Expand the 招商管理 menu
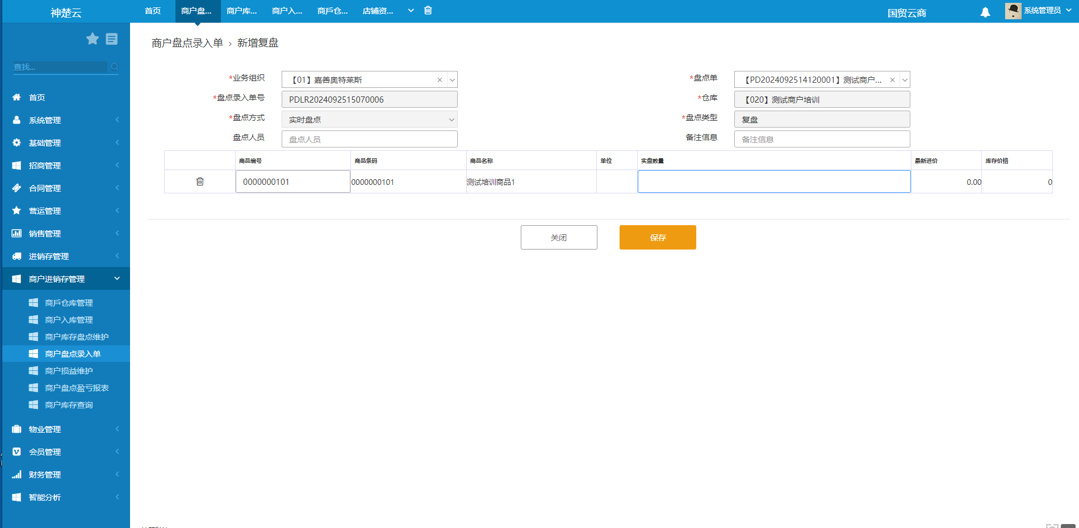The height and width of the screenshot is (528, 1079). click(117, 165)
